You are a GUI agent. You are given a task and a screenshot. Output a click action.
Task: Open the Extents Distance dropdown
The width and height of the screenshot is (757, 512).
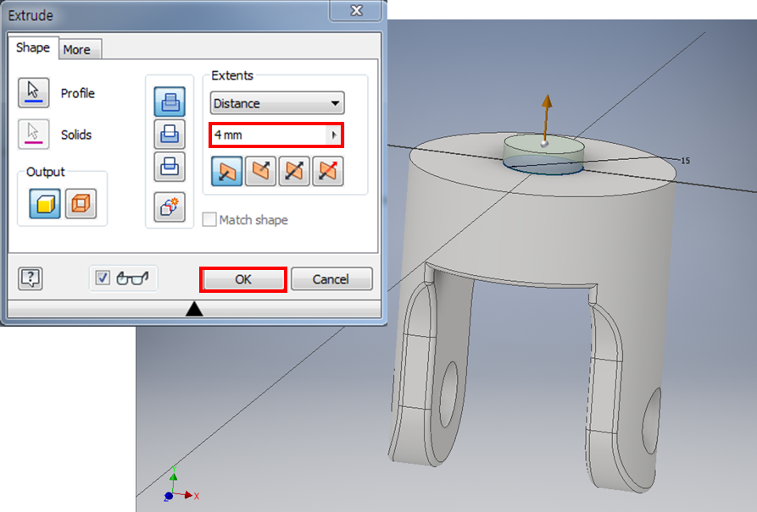[x=277, y=103]
